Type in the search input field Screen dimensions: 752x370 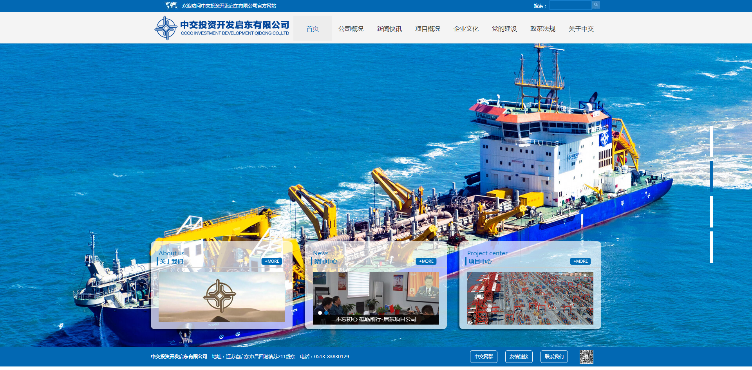pos(570,5)
